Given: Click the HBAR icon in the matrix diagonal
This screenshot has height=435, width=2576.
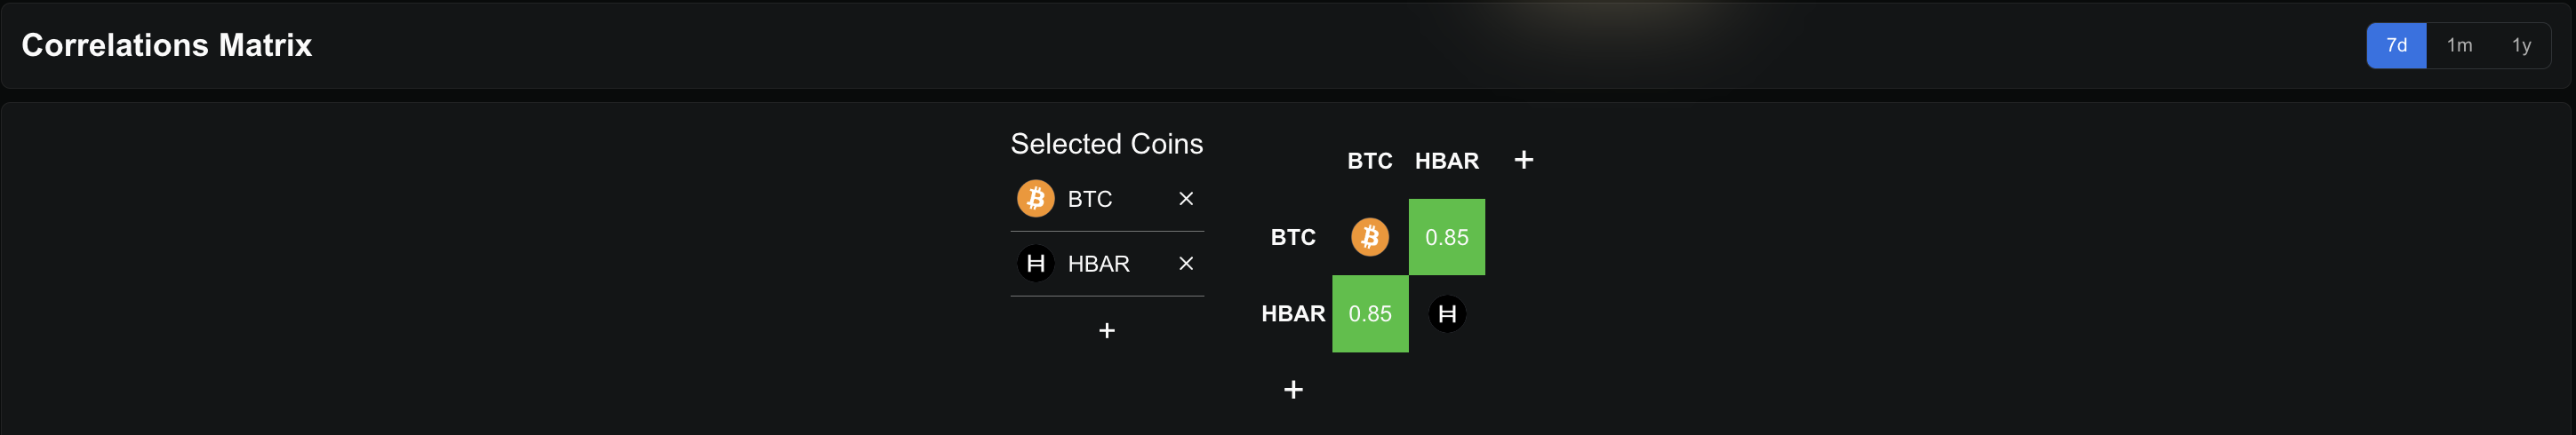Looking at the screenshot, I should pyautogui.click(x=1446, y=314).
